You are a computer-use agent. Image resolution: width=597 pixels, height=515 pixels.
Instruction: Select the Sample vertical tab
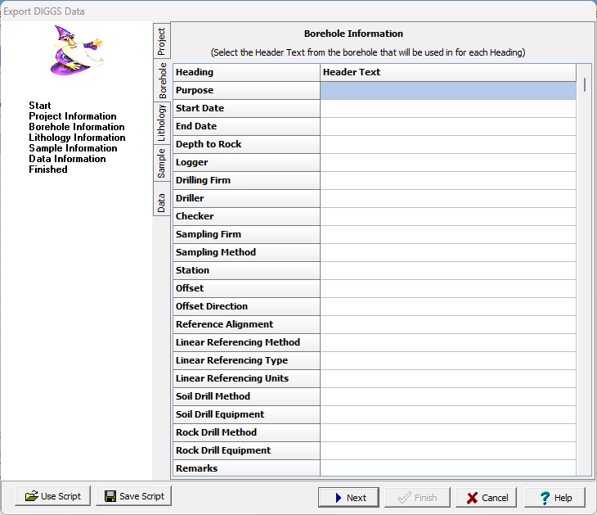coord(161,164)
